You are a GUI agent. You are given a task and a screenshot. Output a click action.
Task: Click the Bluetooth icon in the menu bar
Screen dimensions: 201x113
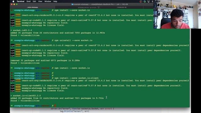click(152, 1)
